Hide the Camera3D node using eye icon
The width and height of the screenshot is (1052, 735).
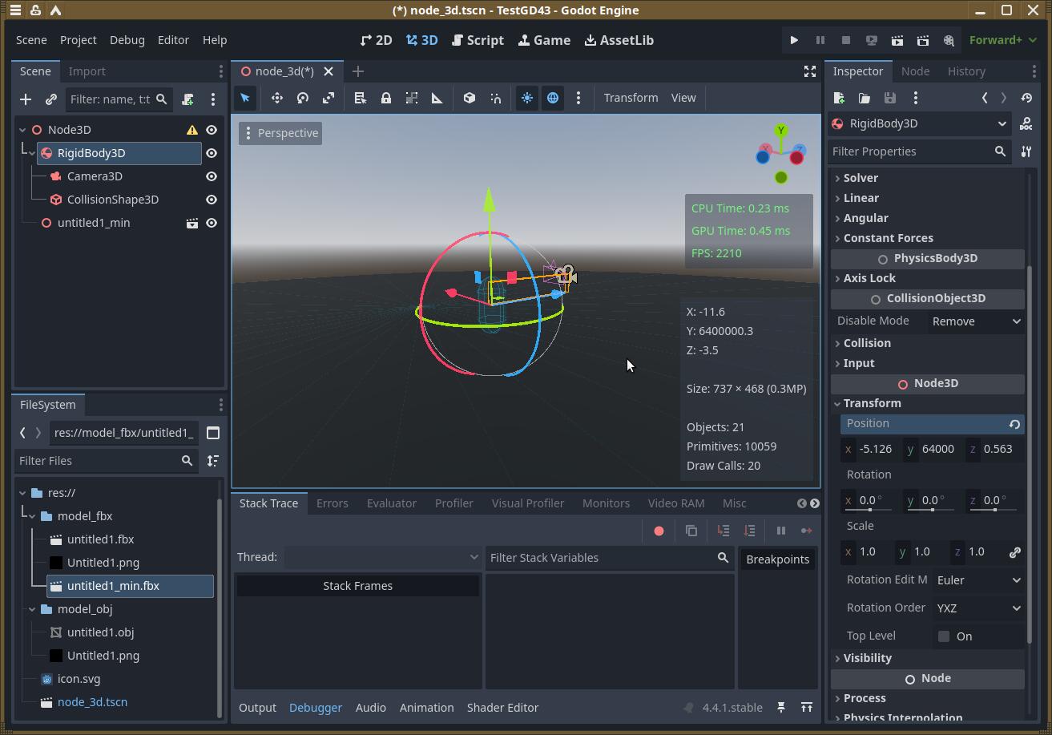click(x=212, y=176)
